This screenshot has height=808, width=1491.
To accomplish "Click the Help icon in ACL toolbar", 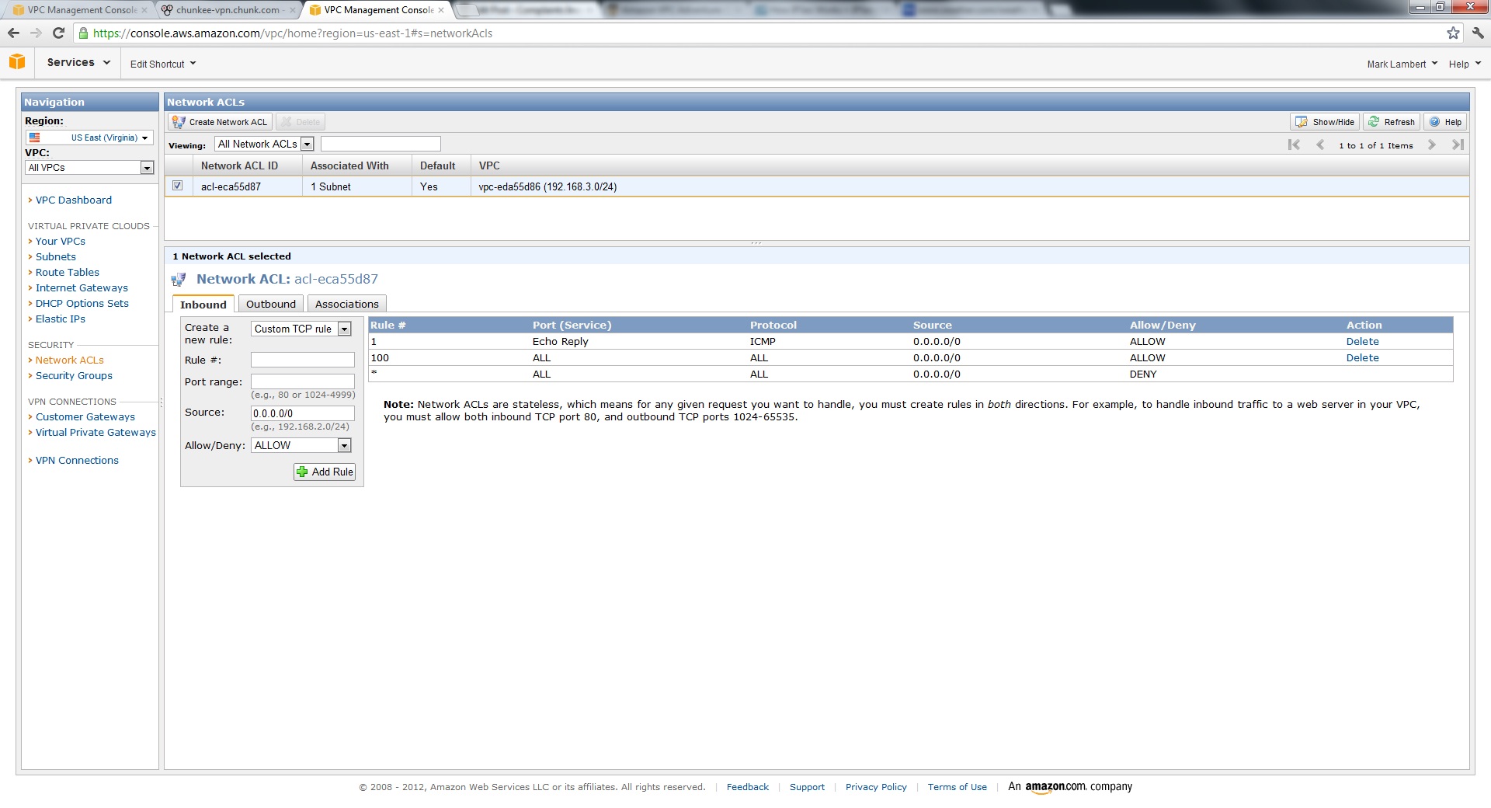I will click(1435, 122).
